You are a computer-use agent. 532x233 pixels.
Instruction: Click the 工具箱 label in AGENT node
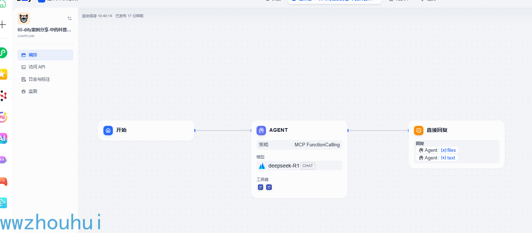262,179
